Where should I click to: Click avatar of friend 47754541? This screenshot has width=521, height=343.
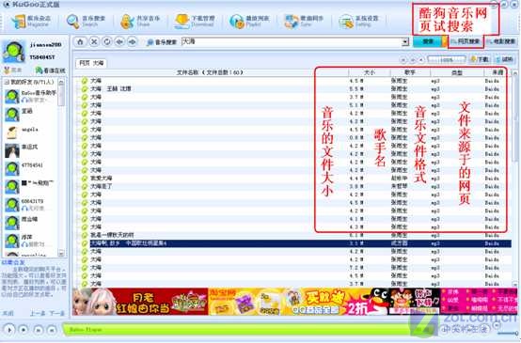[x=12, y=168]
